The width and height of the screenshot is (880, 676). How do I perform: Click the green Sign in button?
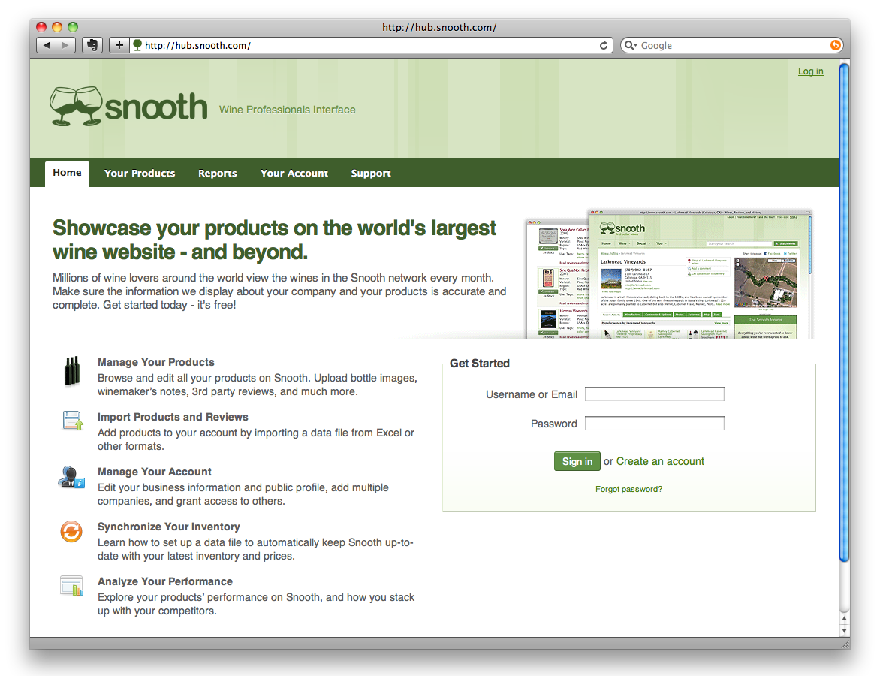[577, 461]
